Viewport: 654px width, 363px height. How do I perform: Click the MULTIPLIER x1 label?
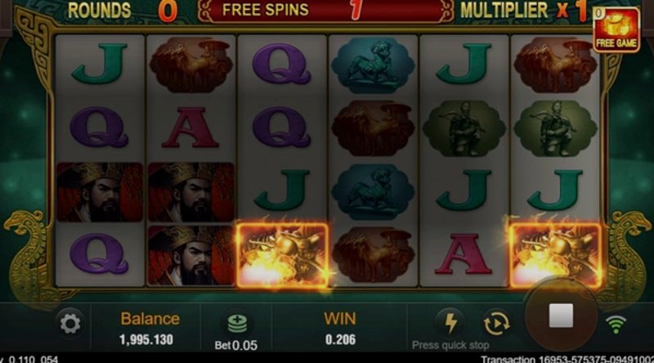[525, 11]
